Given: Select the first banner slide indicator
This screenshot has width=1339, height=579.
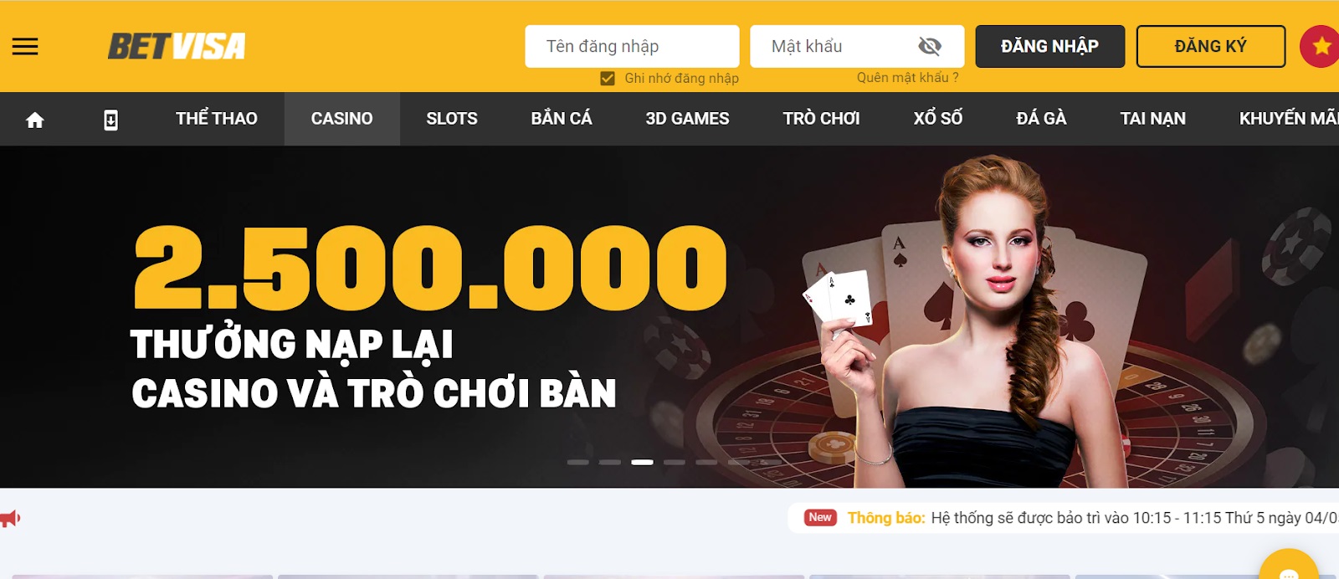Looking at the screenshot, I should tap(577, 462).
